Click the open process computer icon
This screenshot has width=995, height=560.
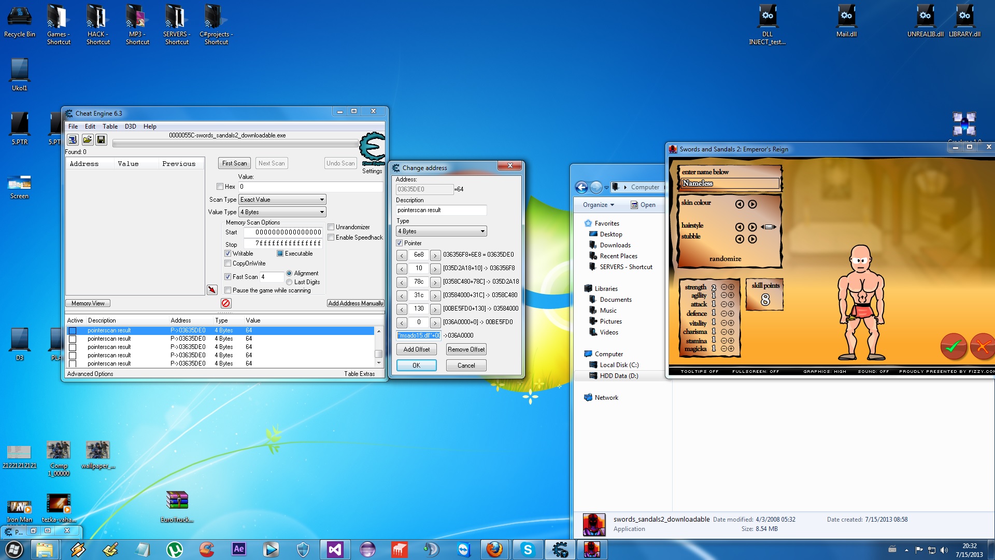point(73,139)
